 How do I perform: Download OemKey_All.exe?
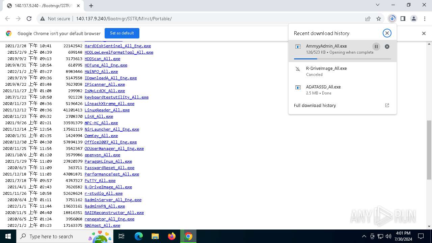tap(101, 136)
